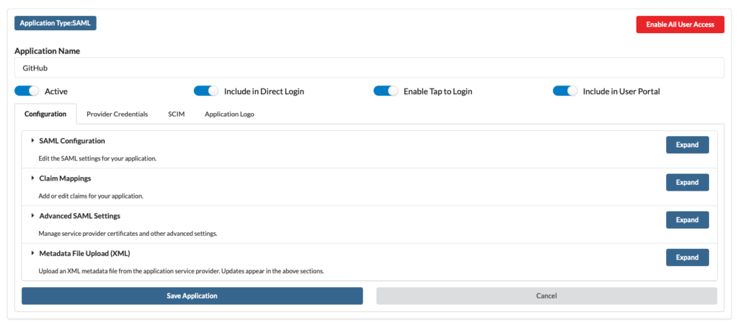
Task: Turn off Enable Tap to Login
Action: click(386, 91)
